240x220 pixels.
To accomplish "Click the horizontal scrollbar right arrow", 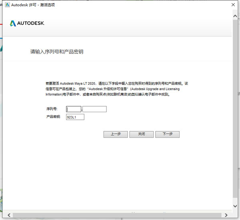I will point(226,215).
